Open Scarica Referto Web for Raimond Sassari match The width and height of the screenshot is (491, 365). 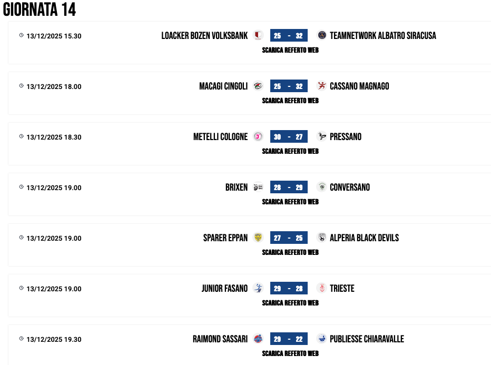pos(290,353)
